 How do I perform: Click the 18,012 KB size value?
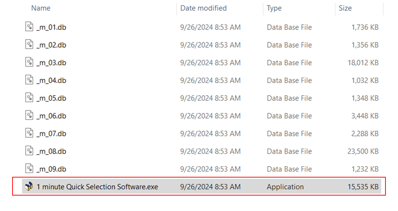pos(363,62)
